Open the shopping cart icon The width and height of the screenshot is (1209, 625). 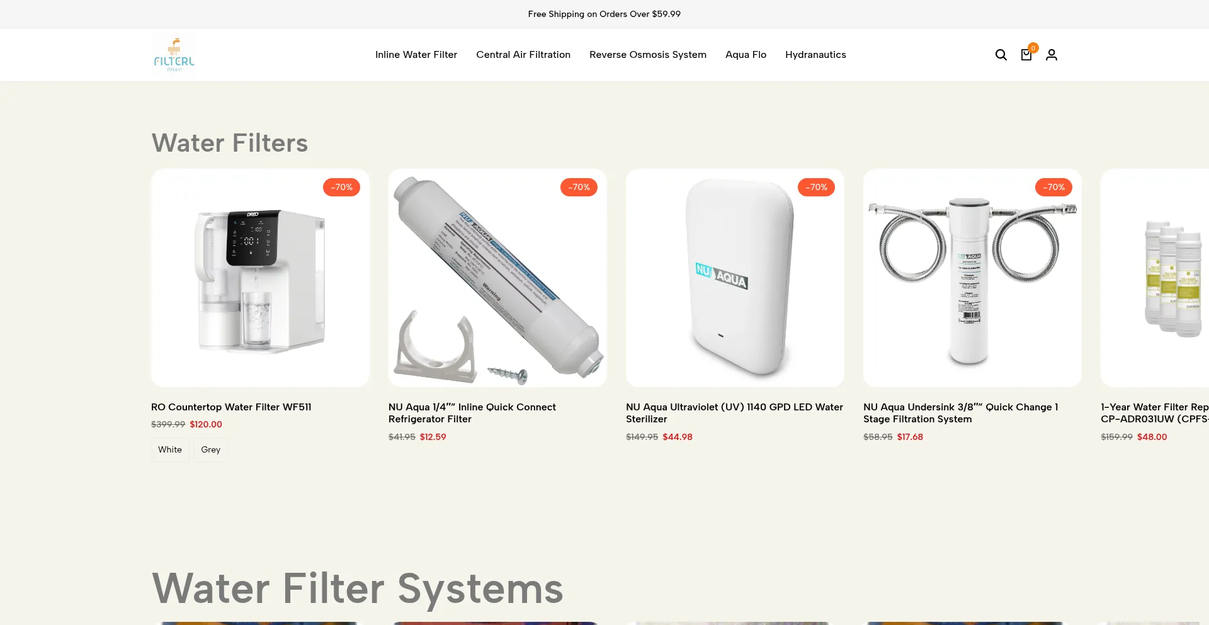1026,55
